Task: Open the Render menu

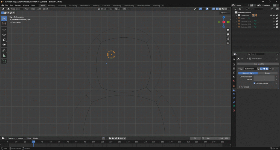Action: 18,5
